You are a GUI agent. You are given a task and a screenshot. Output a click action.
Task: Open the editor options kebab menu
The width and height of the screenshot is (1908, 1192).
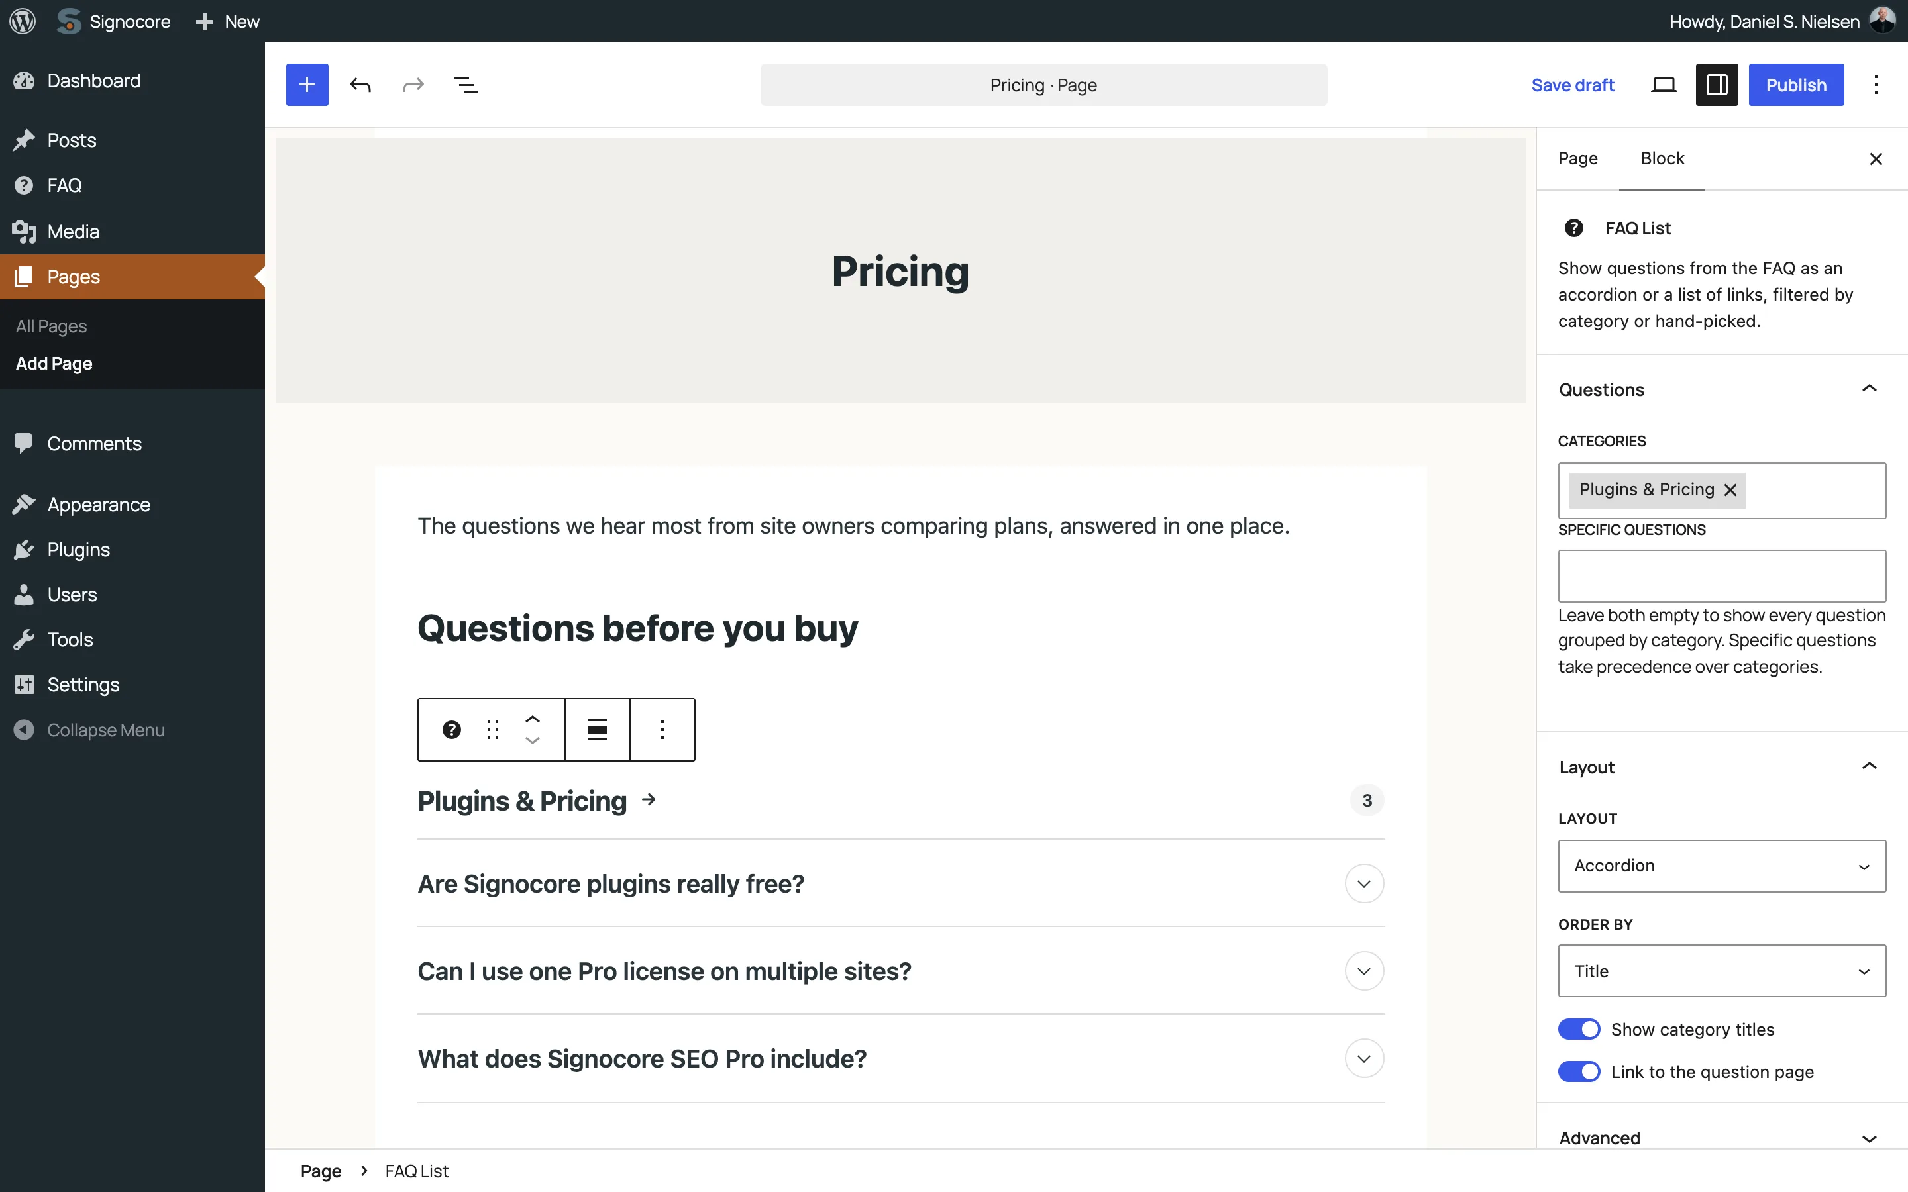1876,85
